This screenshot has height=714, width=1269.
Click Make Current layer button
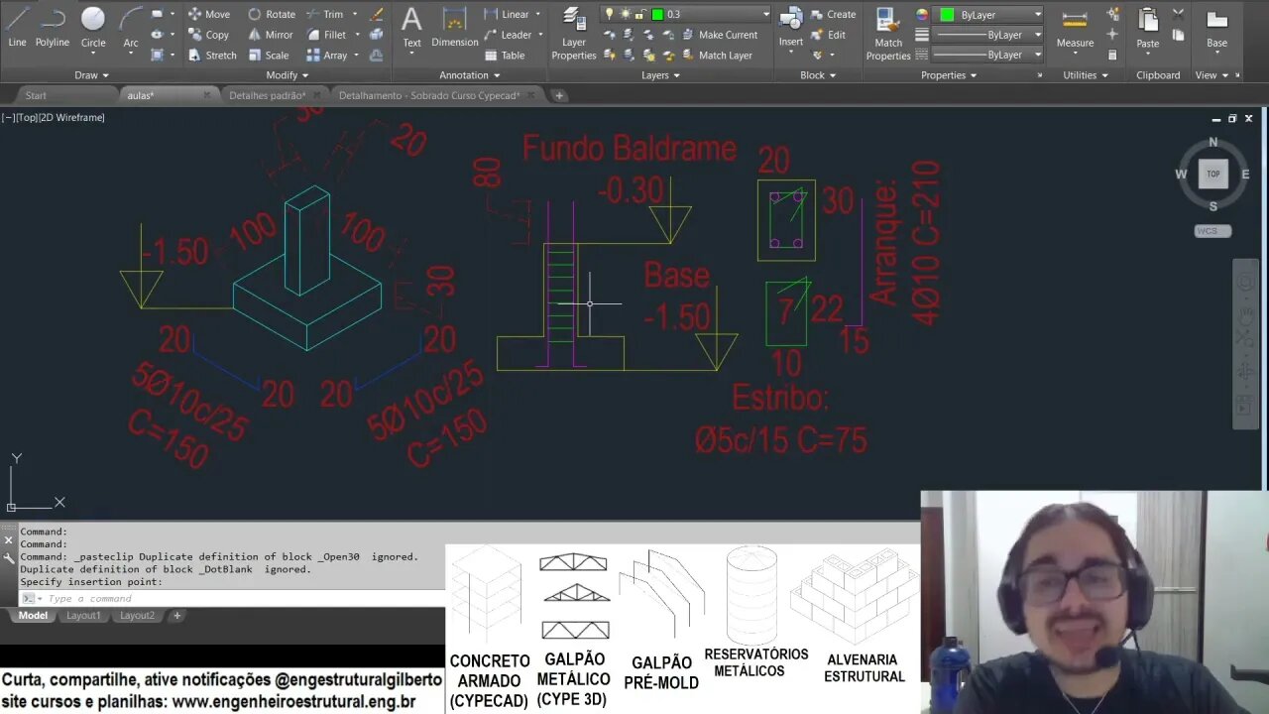tap(720, 35)
